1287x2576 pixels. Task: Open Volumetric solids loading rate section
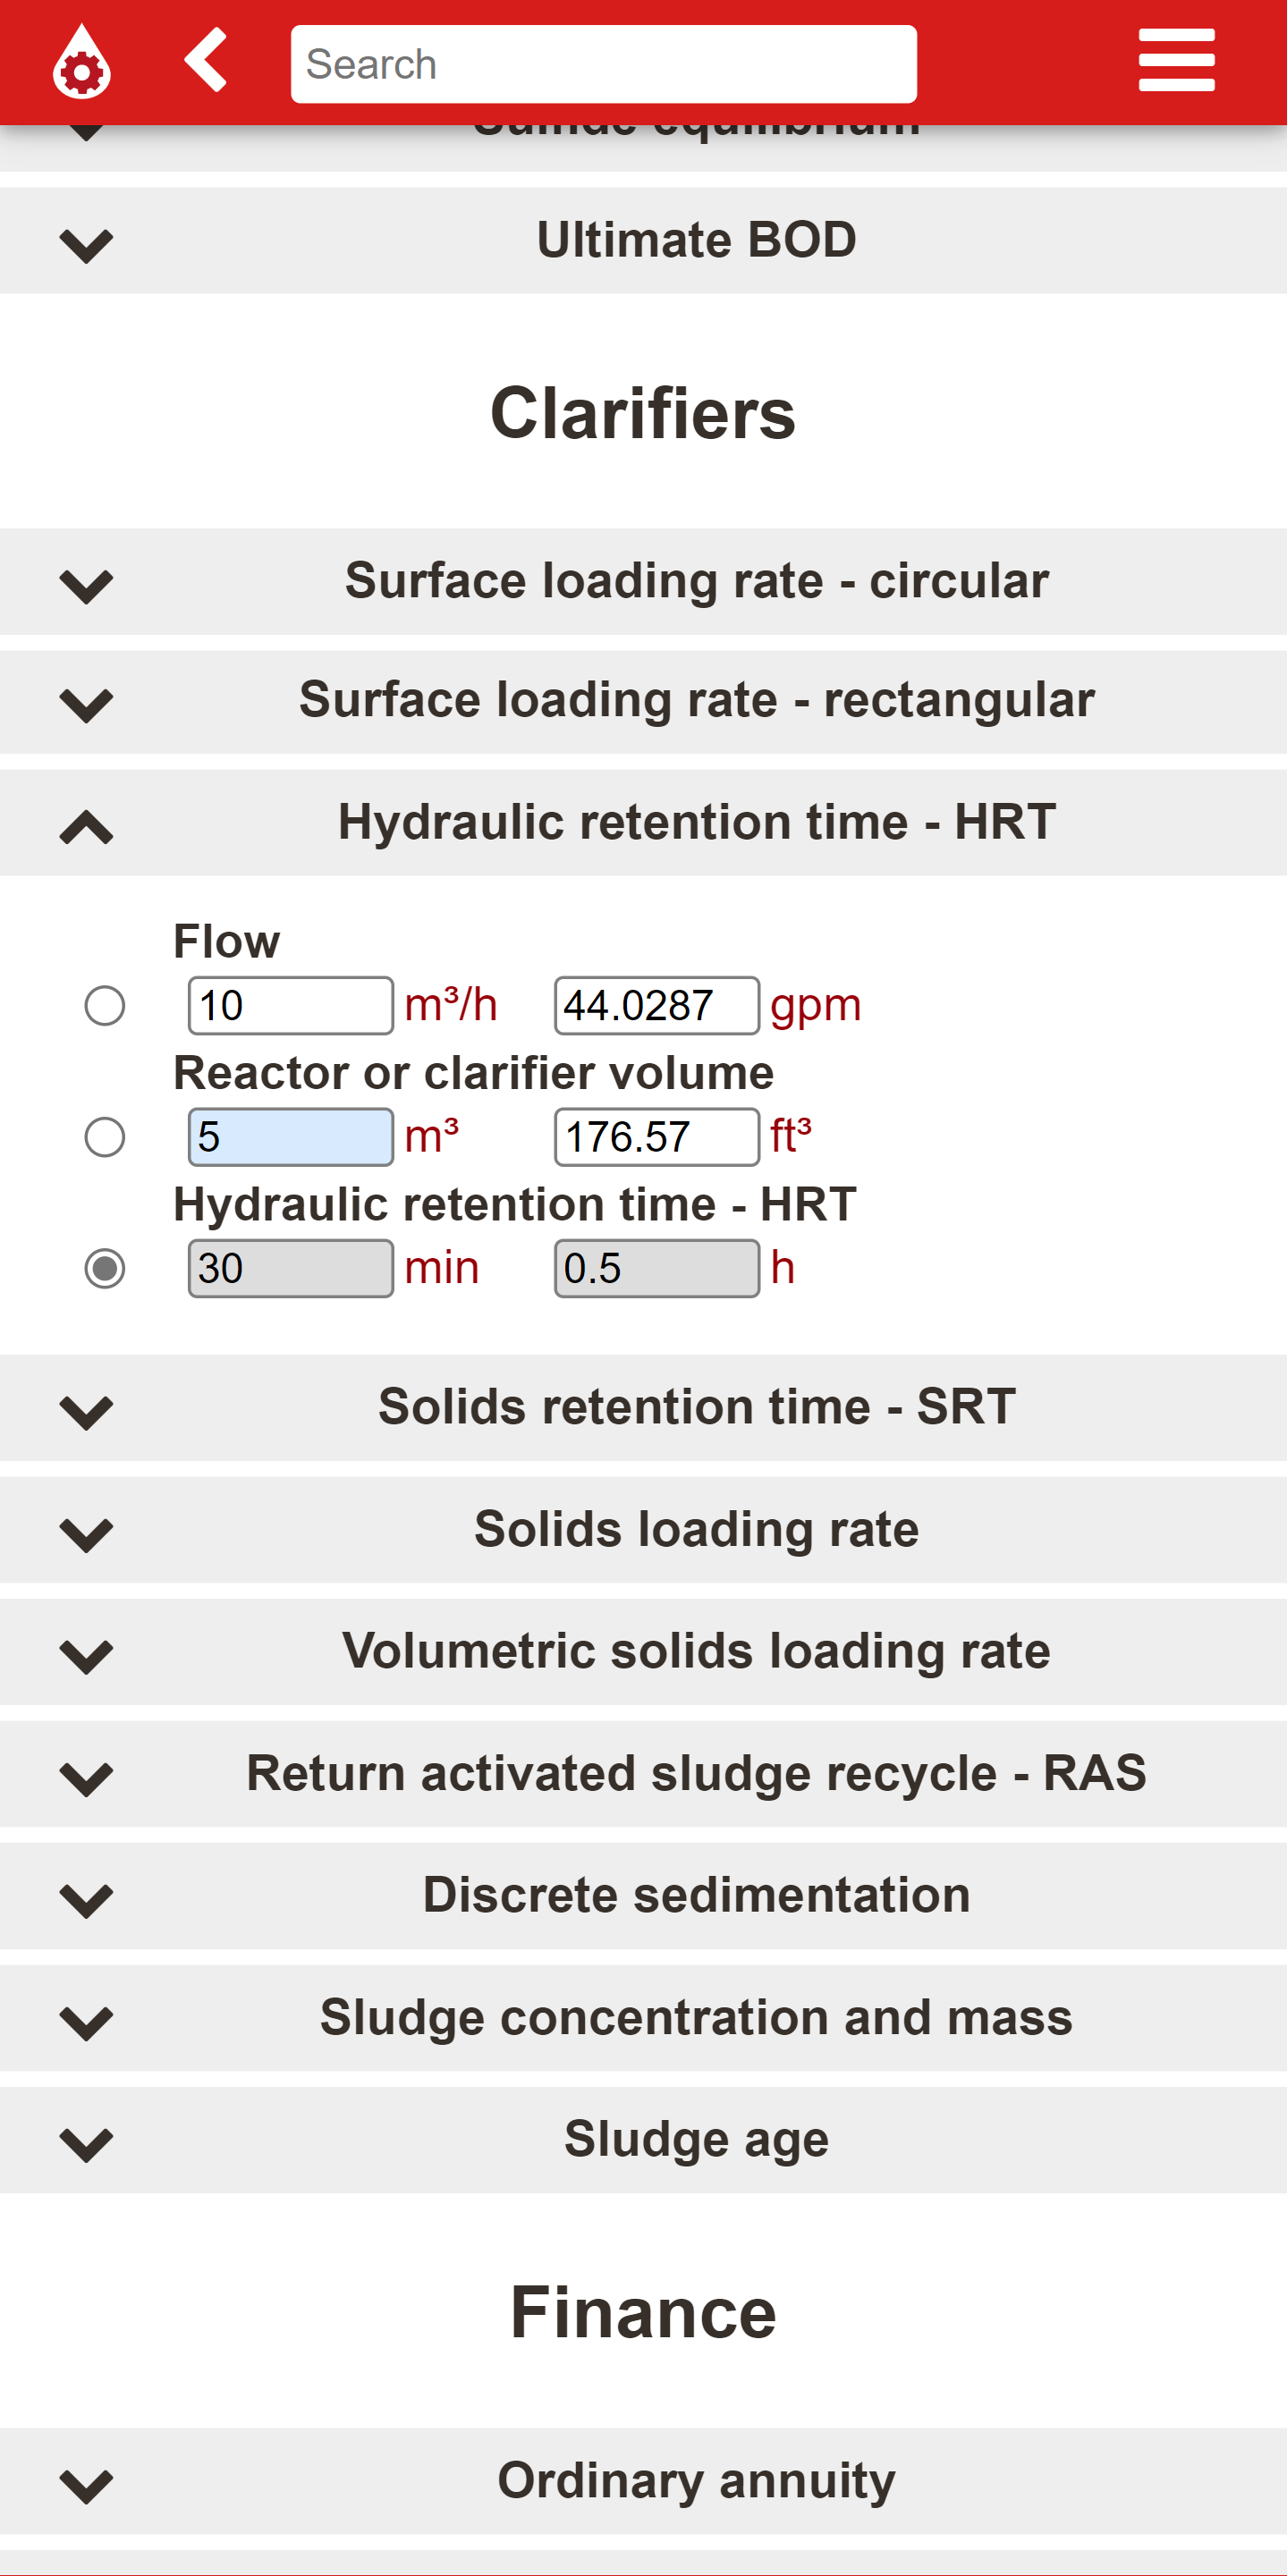[x=643, y=1652]
